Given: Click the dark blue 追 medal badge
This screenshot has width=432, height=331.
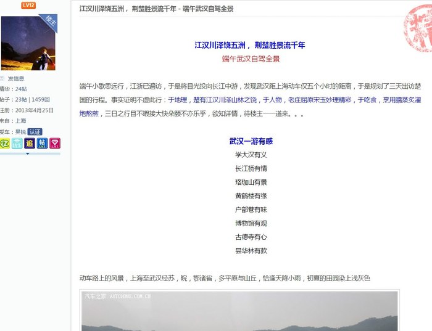Looking at the screenshot, I should tap(30, 144).
